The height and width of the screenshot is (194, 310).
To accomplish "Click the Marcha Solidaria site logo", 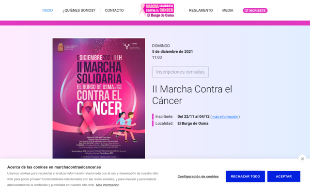I will click(156, 10).
